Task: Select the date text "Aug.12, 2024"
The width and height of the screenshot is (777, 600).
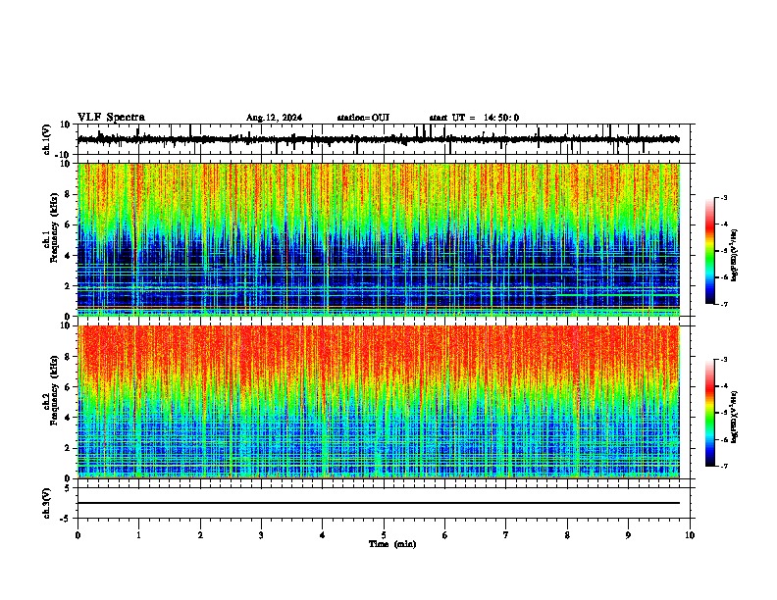Action: point(274,118)
